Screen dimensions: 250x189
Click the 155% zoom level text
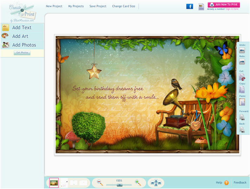(119, 181)
